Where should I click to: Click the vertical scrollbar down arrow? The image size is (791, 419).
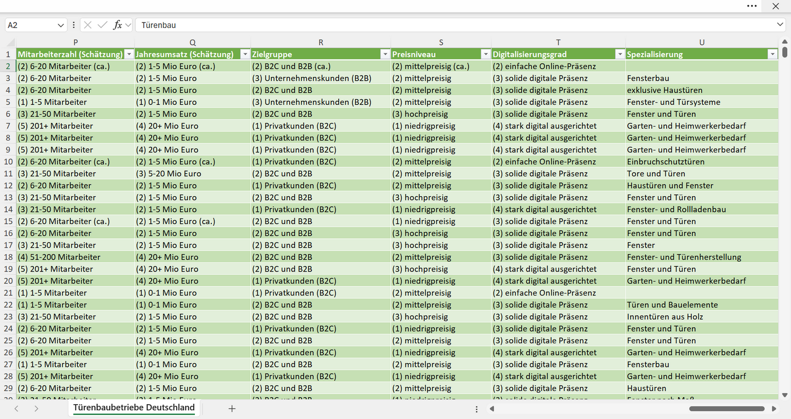click(x=785, y=395)
